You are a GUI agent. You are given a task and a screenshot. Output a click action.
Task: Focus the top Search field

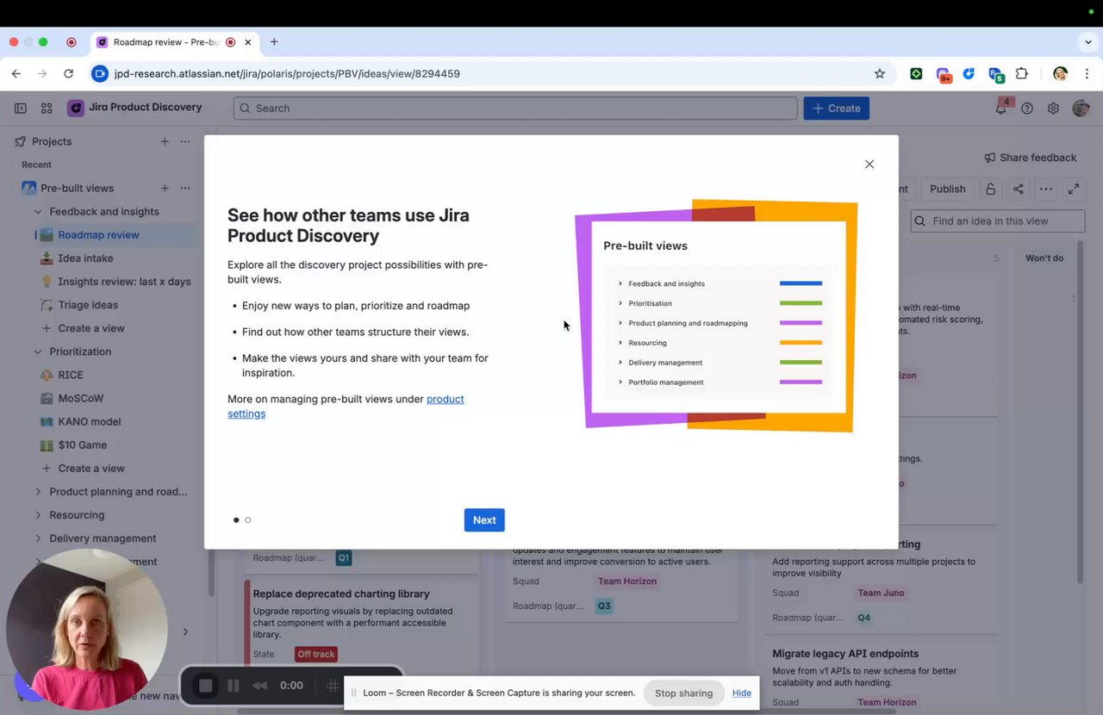515,109
